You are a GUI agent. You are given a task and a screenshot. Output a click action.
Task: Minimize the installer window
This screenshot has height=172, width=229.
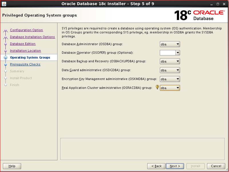212,4
